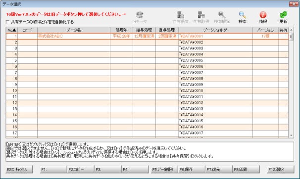Screen dimensions: 300x179
Task: Refresh list with the green 更新 icon
Action: [x=283, y=15]
